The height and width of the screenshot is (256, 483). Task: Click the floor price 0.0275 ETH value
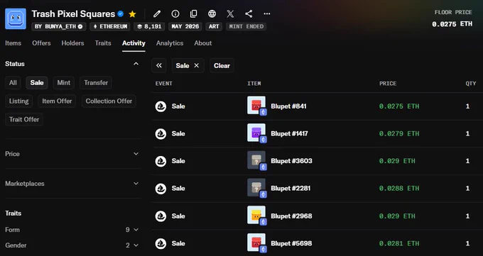(x=452, y=24)
